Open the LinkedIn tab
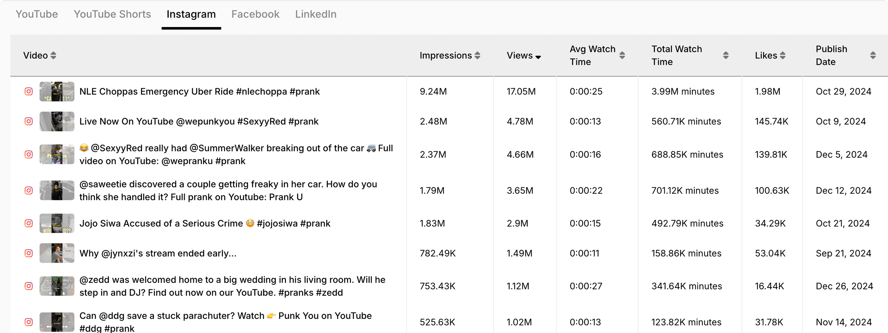The height and width of the screenshot is (333, 888). pyautogui.click(x=315, y=14)
